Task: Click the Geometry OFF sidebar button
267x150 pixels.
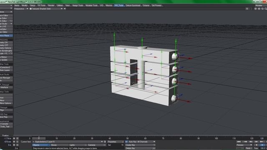Action: (6, 45)
